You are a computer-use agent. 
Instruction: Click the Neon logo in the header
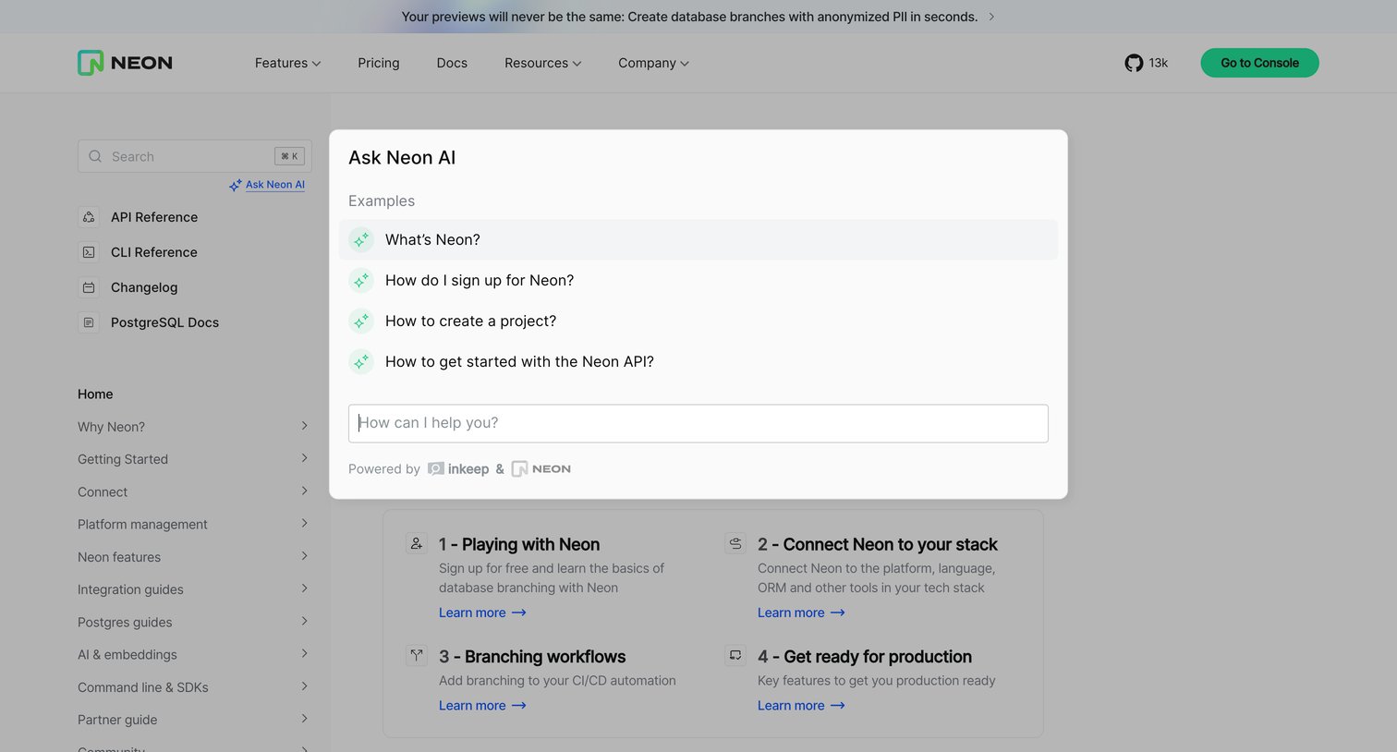click(x=125, y=63)
